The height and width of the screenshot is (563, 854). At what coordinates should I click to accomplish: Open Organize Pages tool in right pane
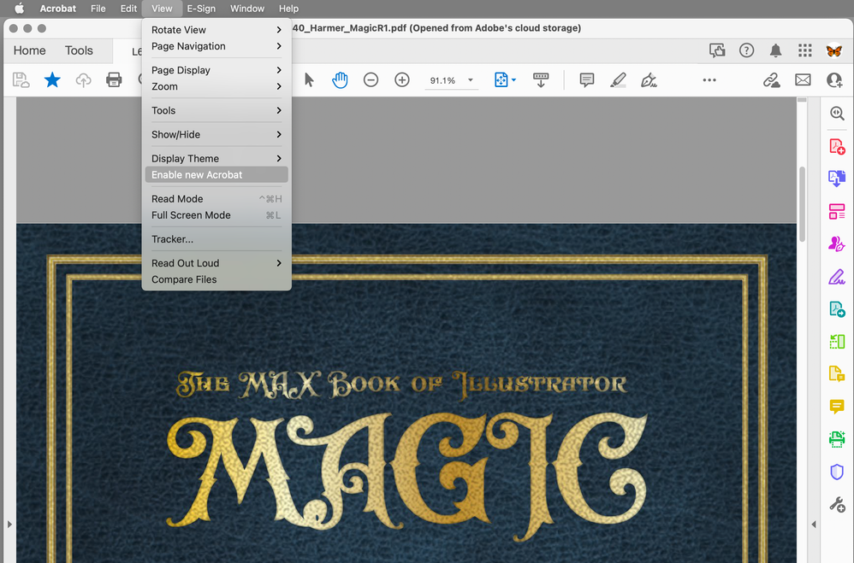pos(837,211)
